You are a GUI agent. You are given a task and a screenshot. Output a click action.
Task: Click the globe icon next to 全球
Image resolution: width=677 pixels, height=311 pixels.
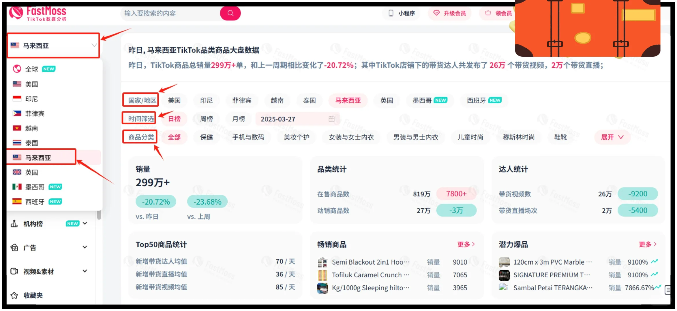(x=17, y=69)
